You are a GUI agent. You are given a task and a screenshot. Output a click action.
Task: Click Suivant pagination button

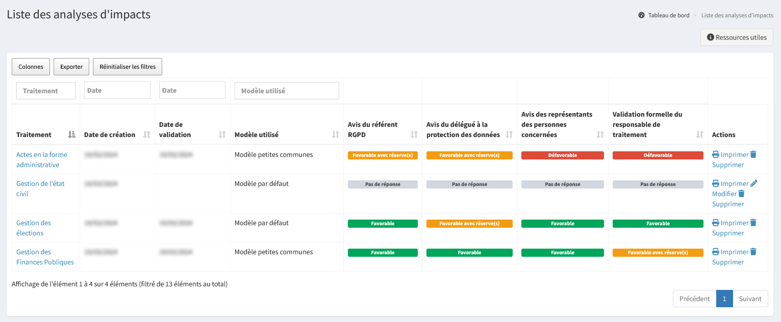(750, 299)
